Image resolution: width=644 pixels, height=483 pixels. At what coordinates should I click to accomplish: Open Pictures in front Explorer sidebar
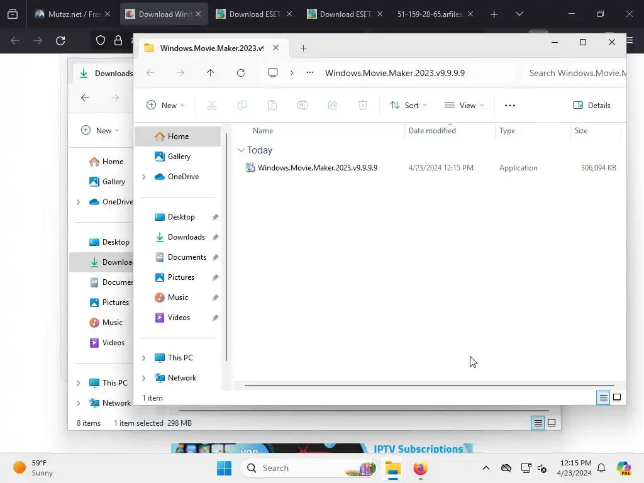[x=178, y=277]
